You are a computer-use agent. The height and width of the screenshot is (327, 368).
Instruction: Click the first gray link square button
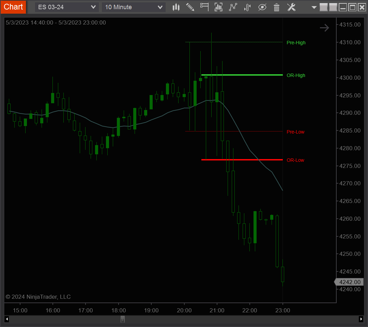coord(324,7)
